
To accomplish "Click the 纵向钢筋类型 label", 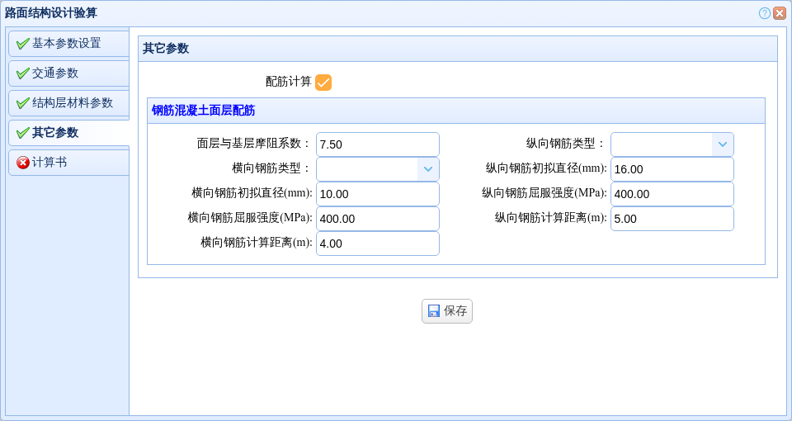I will (565, 144).
